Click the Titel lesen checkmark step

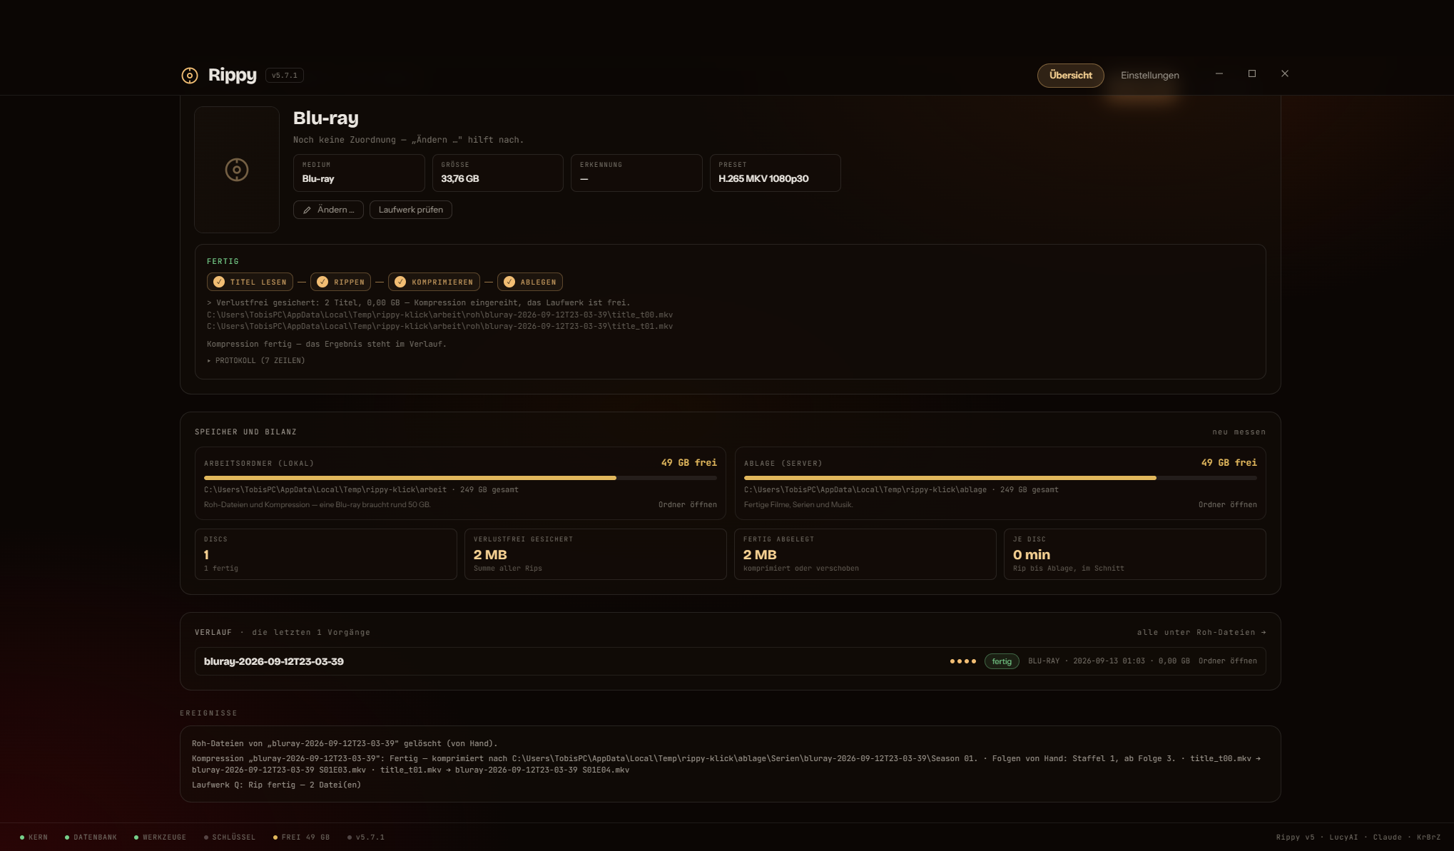[250, 282]
